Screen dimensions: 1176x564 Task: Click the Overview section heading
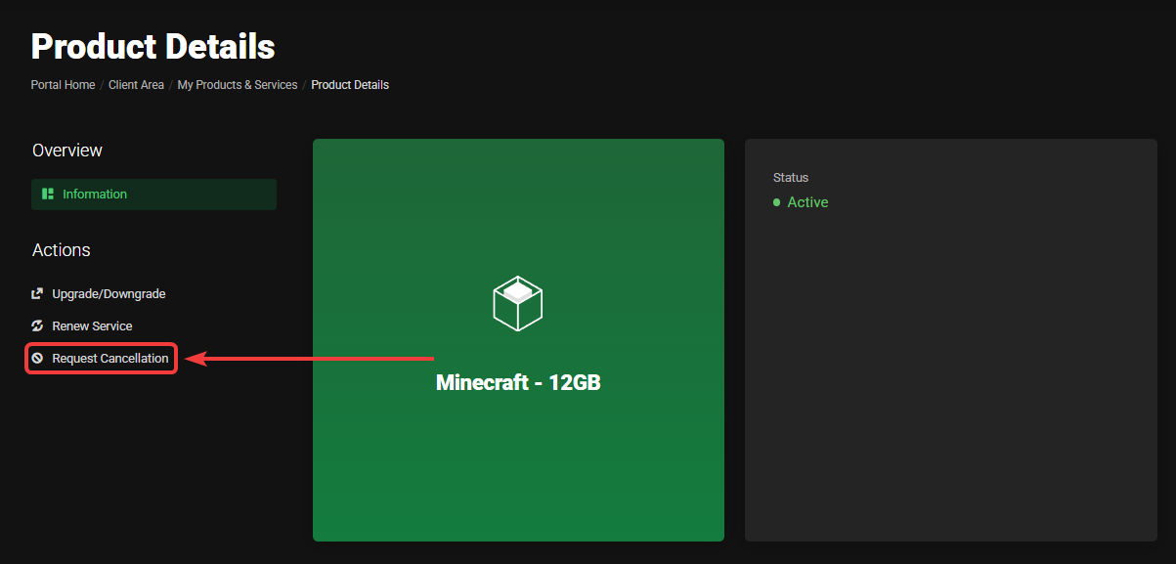pos(67,151)
